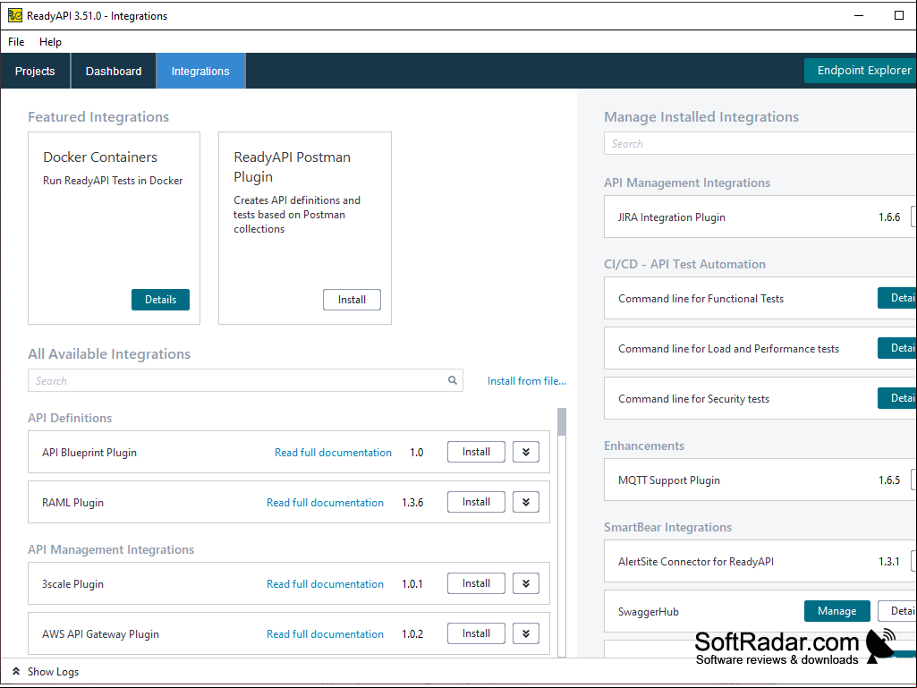The height and width of the screenshot is (688, 917).
Task: Select the Integrations tab
Action: (x=200, y=71)
